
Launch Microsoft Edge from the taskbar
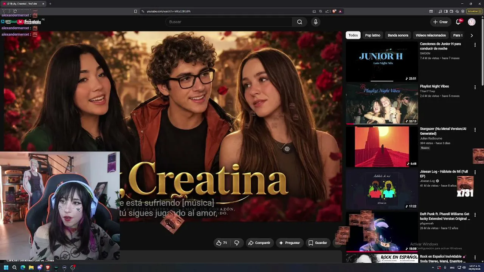(23, 267)
